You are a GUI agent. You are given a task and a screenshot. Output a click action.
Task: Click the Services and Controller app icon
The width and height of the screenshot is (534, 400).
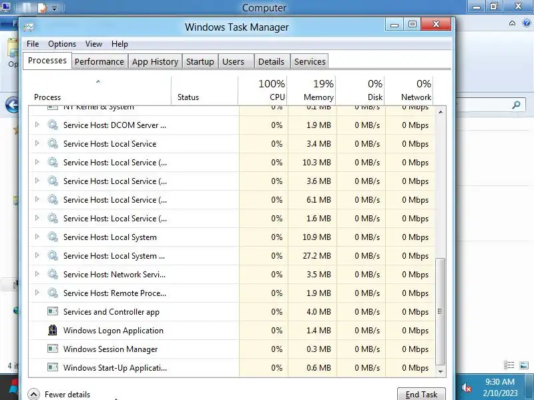[53, 311]
